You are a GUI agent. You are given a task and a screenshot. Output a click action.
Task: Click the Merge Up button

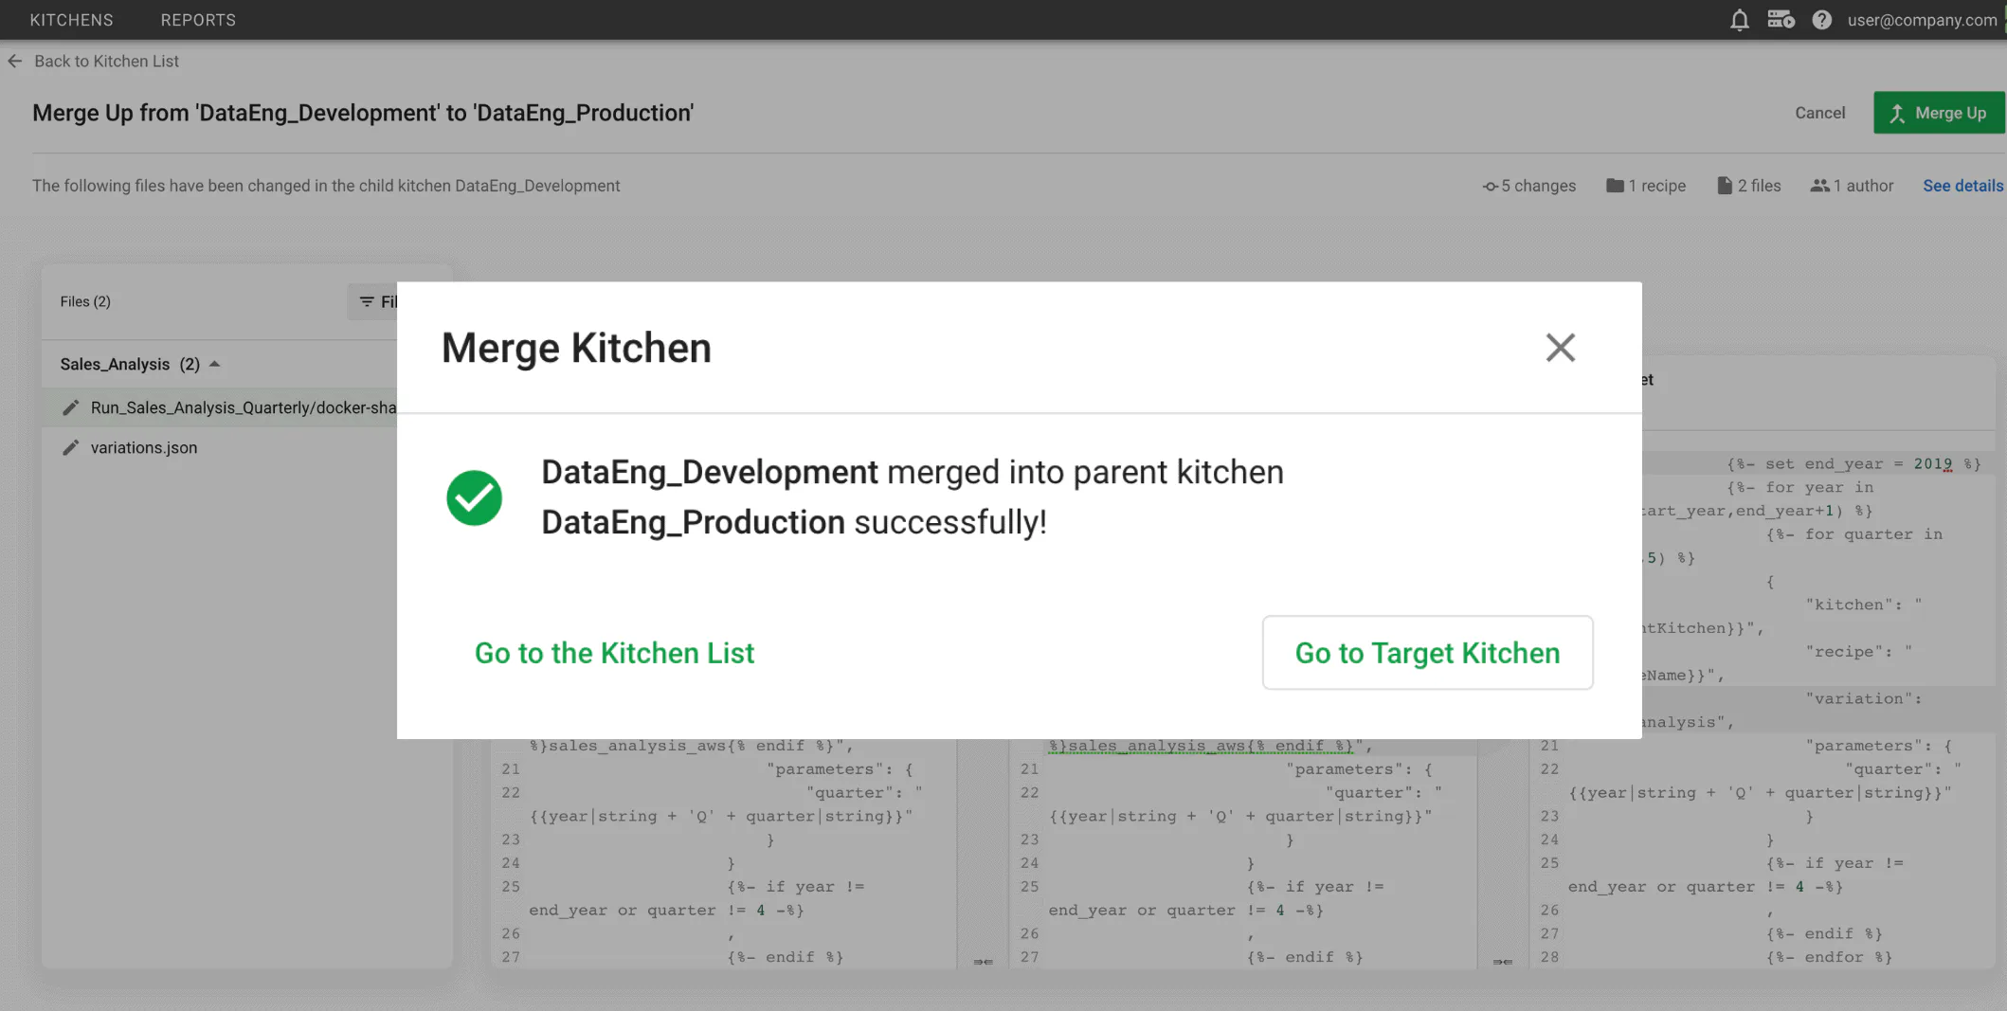(x=1939, y=112)
